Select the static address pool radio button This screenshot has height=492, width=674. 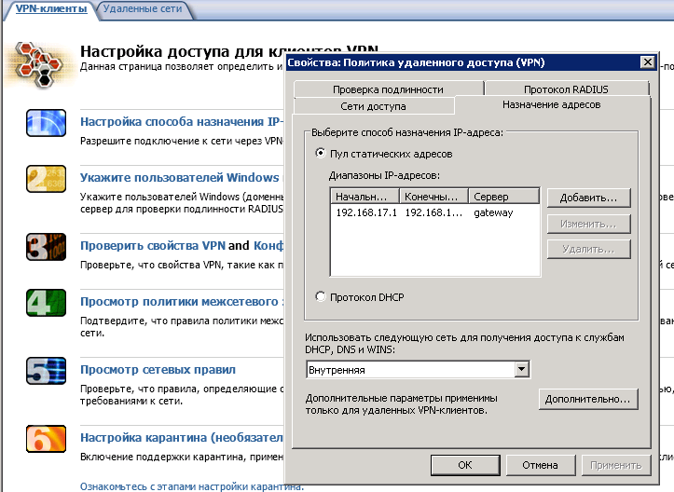(321, 153)
